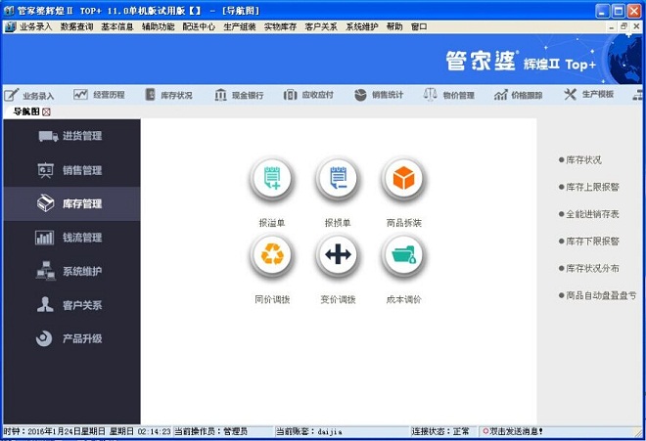Open the 窗口 menu
The height and width of the screenshot is (441, 646).
tap(419, 26)
